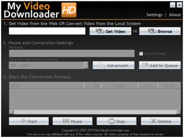Click the queue list left scroll arrow
184x138 pixels.
pos(12,112)
